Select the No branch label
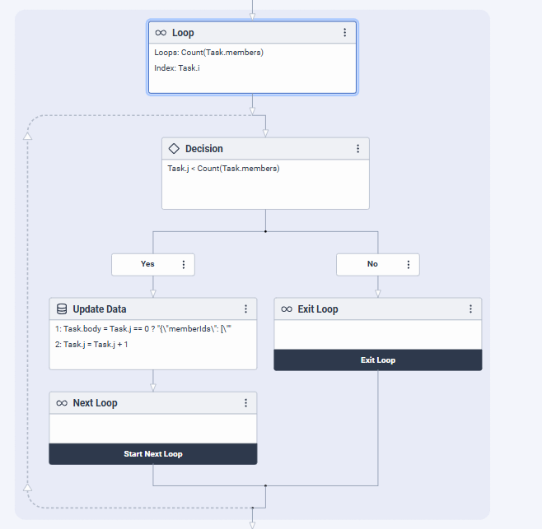The width and height of the screenshot is (542, 529). (x=372, y=265)
